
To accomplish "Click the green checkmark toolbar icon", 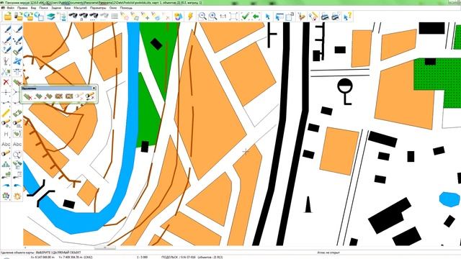I will click(x=245, y=17).
